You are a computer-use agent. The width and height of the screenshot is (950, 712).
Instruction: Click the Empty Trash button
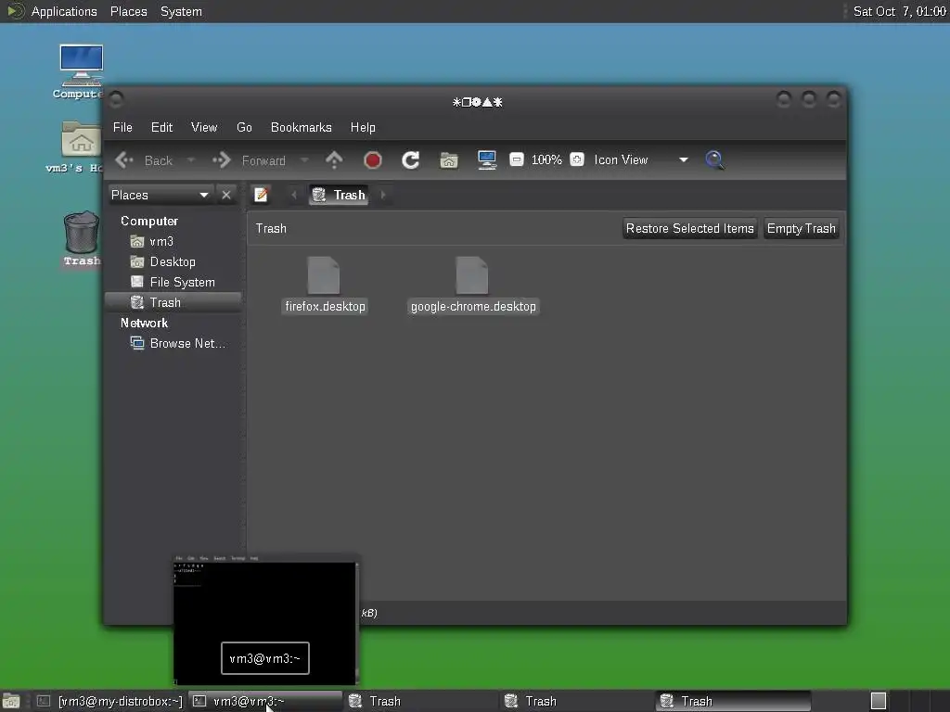tap(801, 228)
